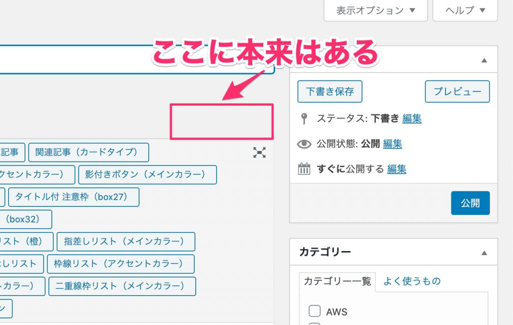
Task: Edit the 公開状態 visibility link
Action: [x=392, y=144]
